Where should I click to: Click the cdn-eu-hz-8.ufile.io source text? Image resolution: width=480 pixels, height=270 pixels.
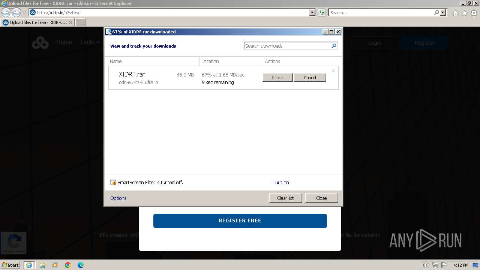(138, 82)
